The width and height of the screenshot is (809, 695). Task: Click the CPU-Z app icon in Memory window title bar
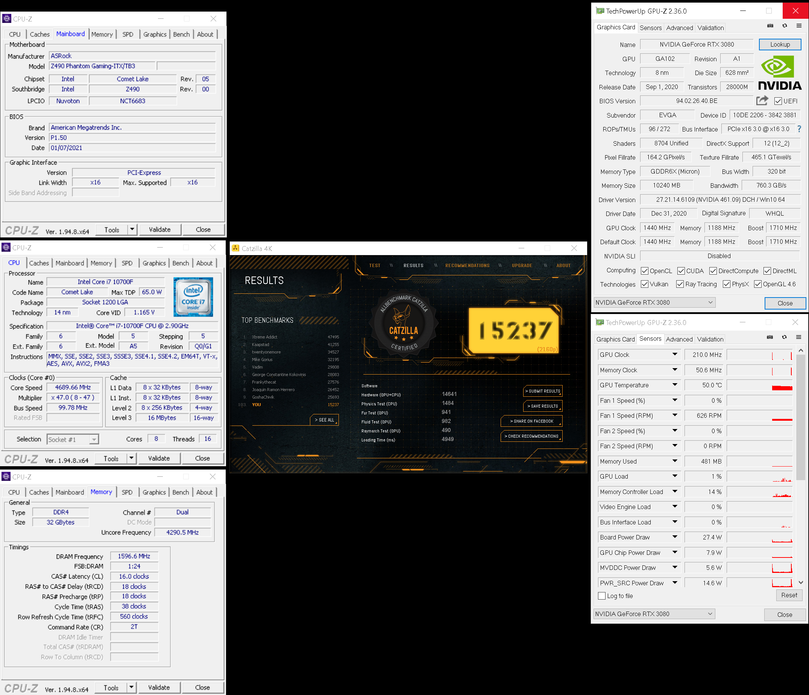pos(6,476)
